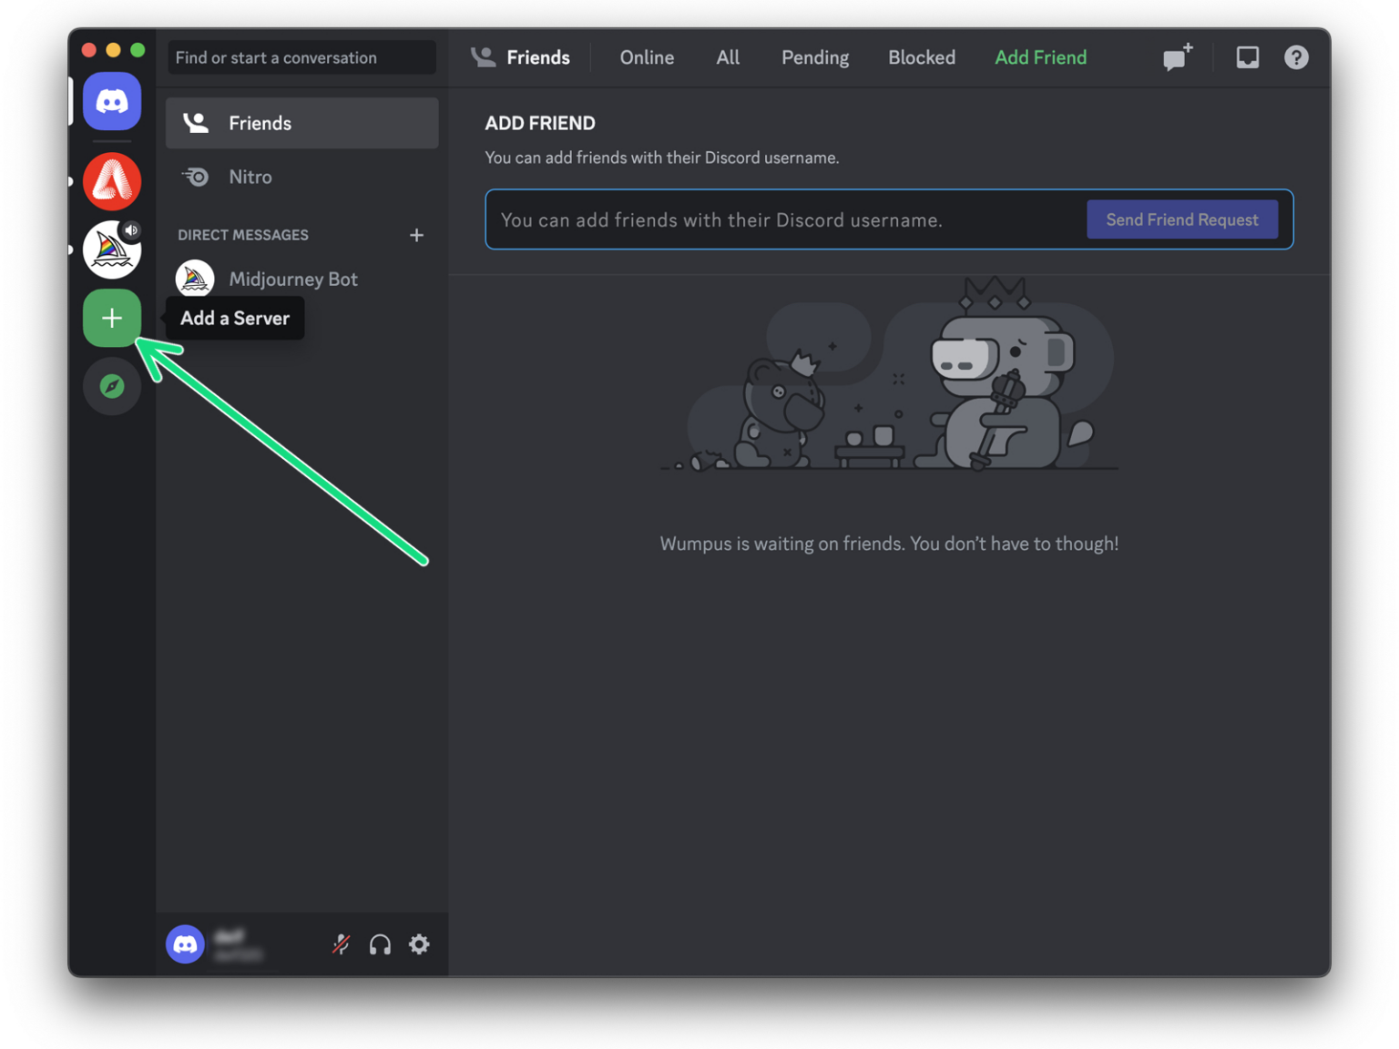Click the Find or start a conversation search field
The width and height of the screenshot is (1399, 1049).
(x=301, y=57)
